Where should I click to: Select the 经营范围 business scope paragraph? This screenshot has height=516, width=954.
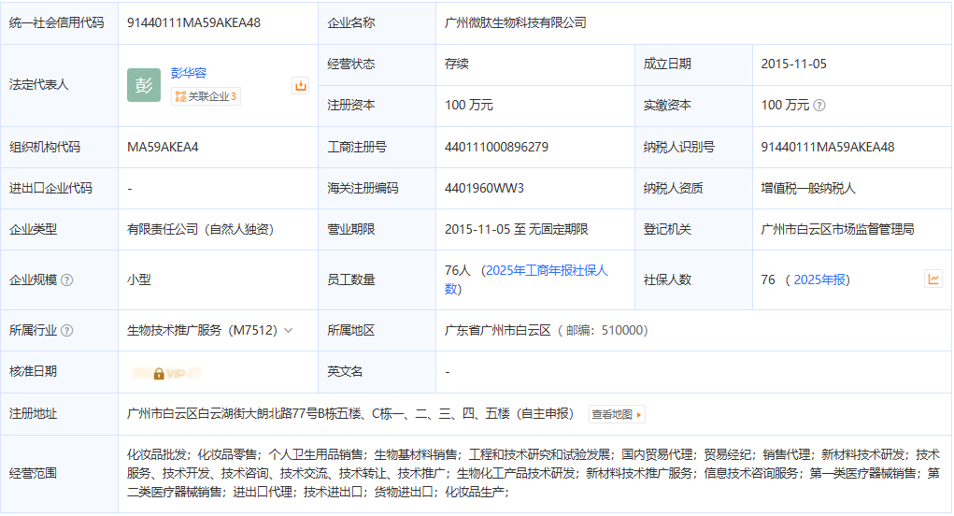(534, 473)
